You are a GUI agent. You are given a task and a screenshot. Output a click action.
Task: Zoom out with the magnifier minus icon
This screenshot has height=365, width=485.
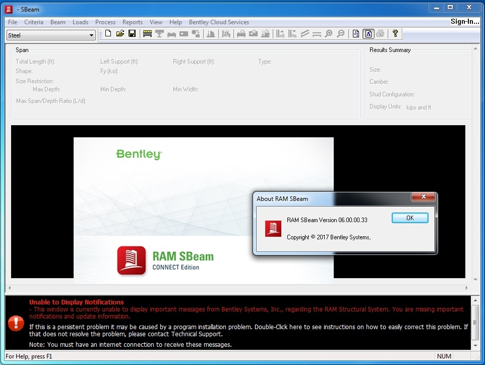(340, 33)
